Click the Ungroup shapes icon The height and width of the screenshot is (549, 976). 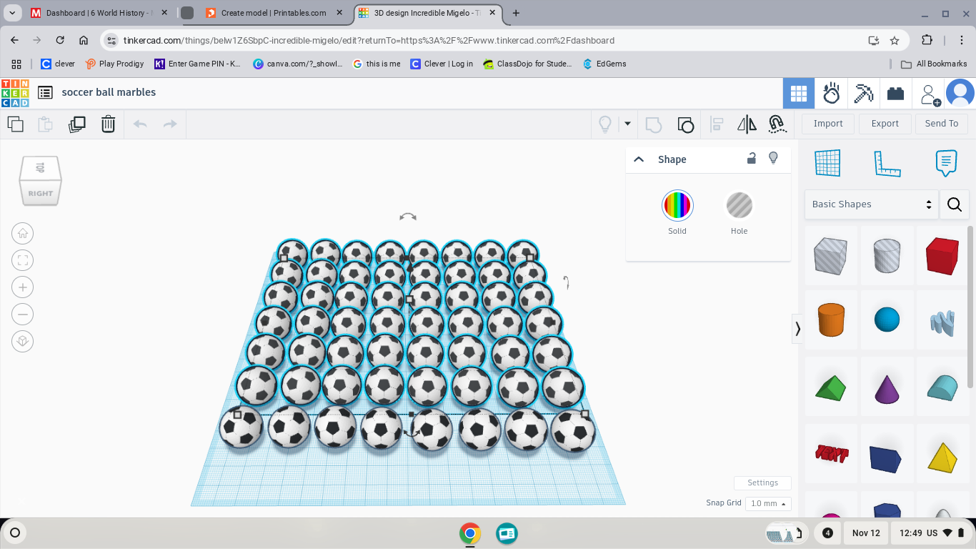pyautogui.click(x=685, y=124)
